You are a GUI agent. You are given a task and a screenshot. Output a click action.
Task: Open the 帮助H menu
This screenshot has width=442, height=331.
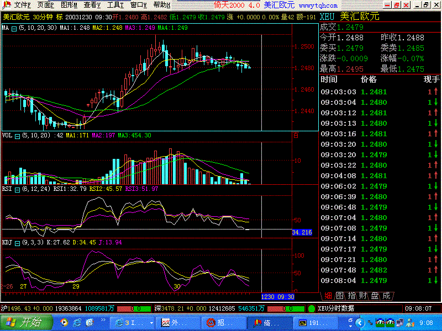pyautogui.click(x=162, y=5)
